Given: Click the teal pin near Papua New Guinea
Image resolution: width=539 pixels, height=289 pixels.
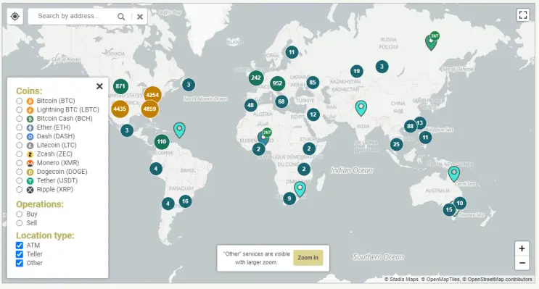Looking at the screenshot, I should coord(453,173).
